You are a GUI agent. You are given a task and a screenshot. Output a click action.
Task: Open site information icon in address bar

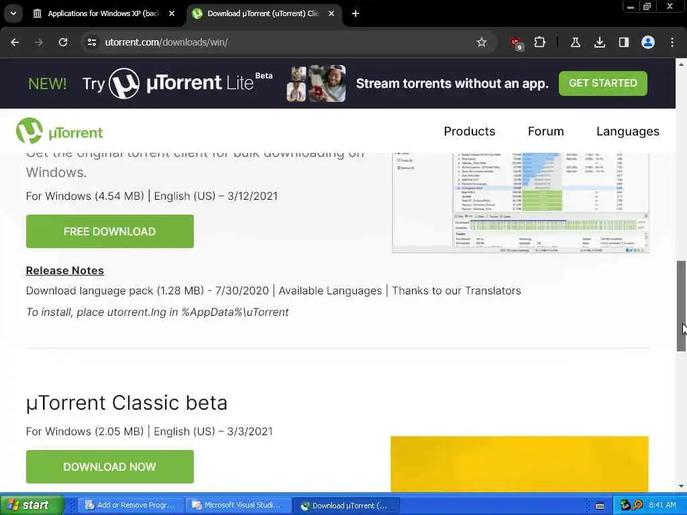(x=91, y=42)
